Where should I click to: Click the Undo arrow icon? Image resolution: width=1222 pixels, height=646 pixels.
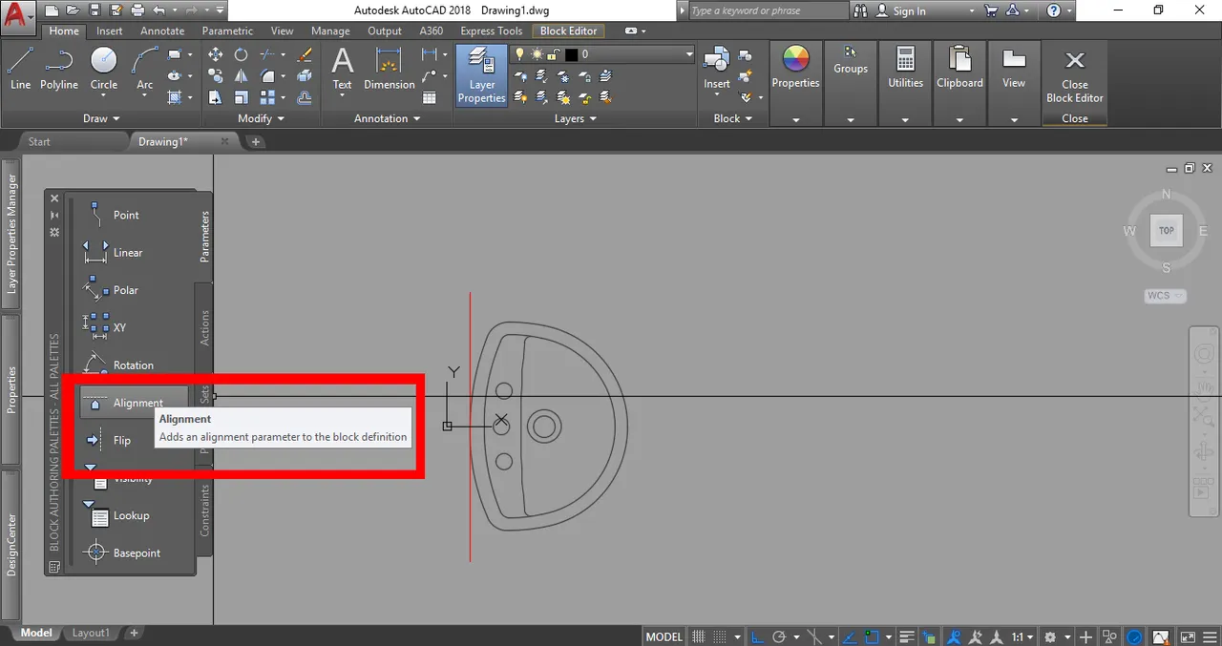(159, 10)
